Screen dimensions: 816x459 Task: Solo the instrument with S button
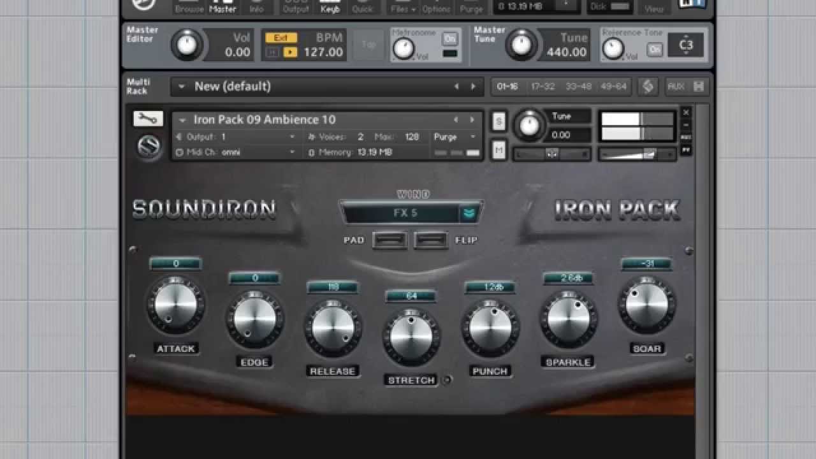499,122
